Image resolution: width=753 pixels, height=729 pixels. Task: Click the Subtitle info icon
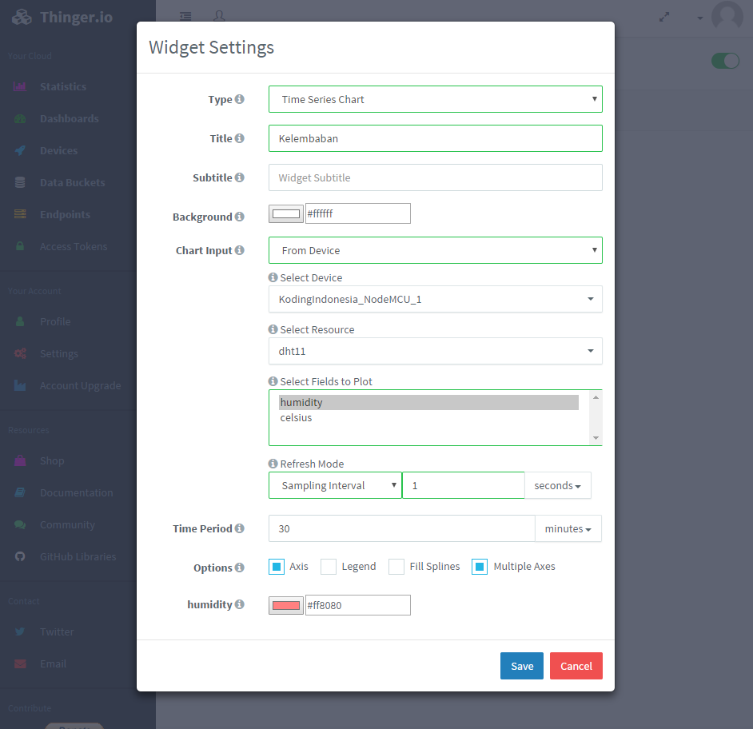239,177
